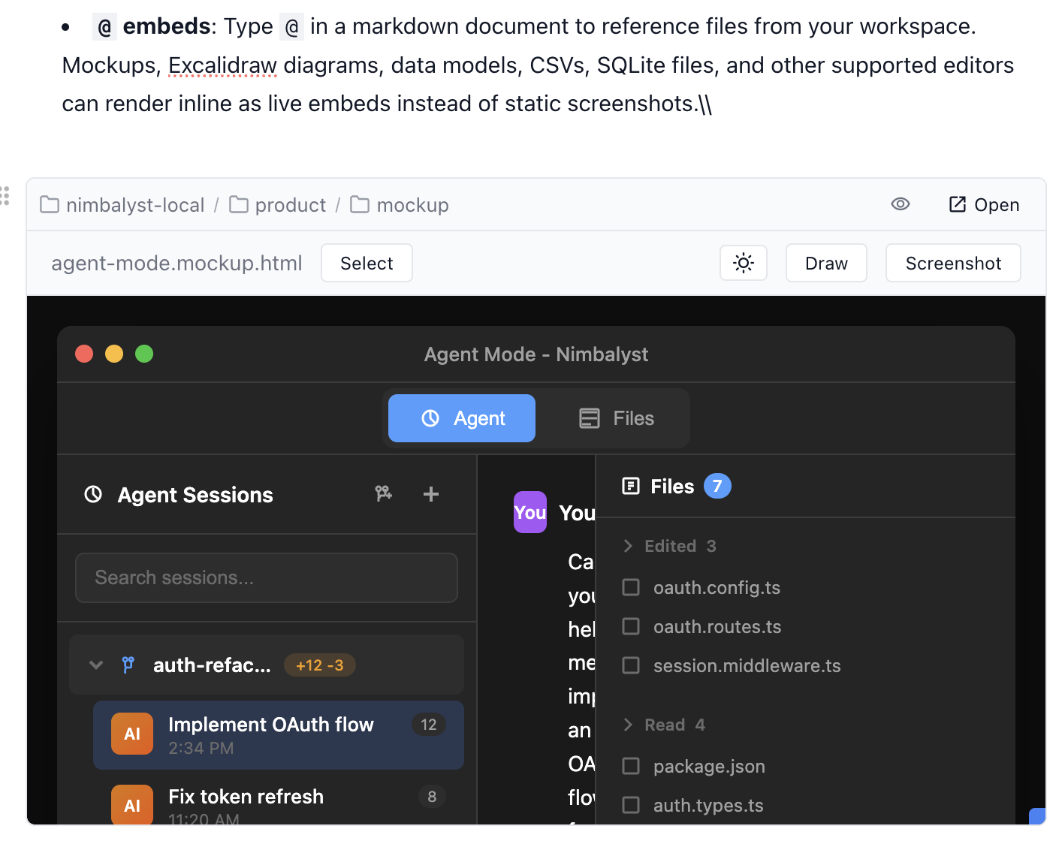Image resolution: width=1062 pixels, height=841 pixels.
Task: Click the auth.types.ts file name
Action: tap(708, 806)
